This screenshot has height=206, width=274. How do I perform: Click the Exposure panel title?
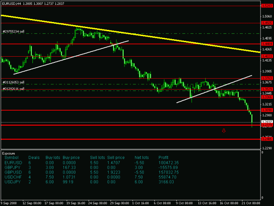point(9,153)
